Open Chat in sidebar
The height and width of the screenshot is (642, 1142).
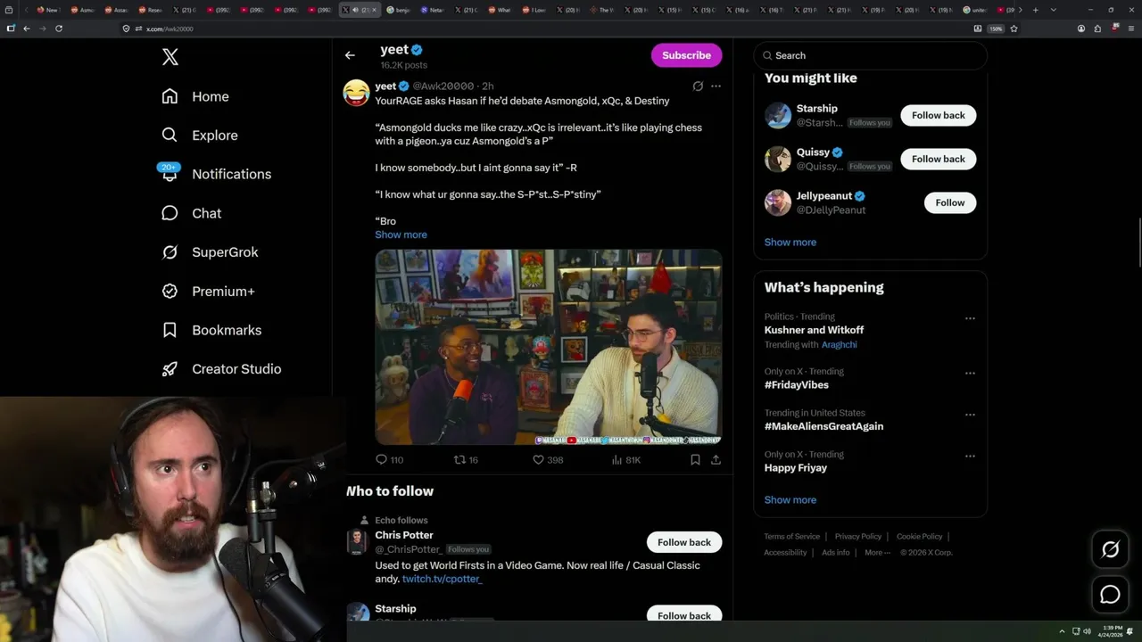pyautogui.click(x=191, y=213)
